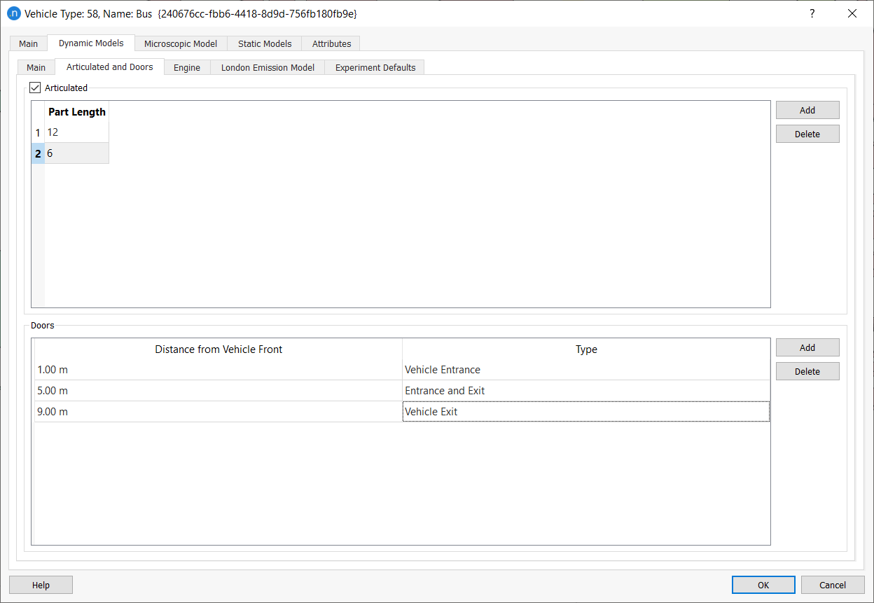
Task: Click the Aimsun app icon in title bar
Action: [13, 13]
